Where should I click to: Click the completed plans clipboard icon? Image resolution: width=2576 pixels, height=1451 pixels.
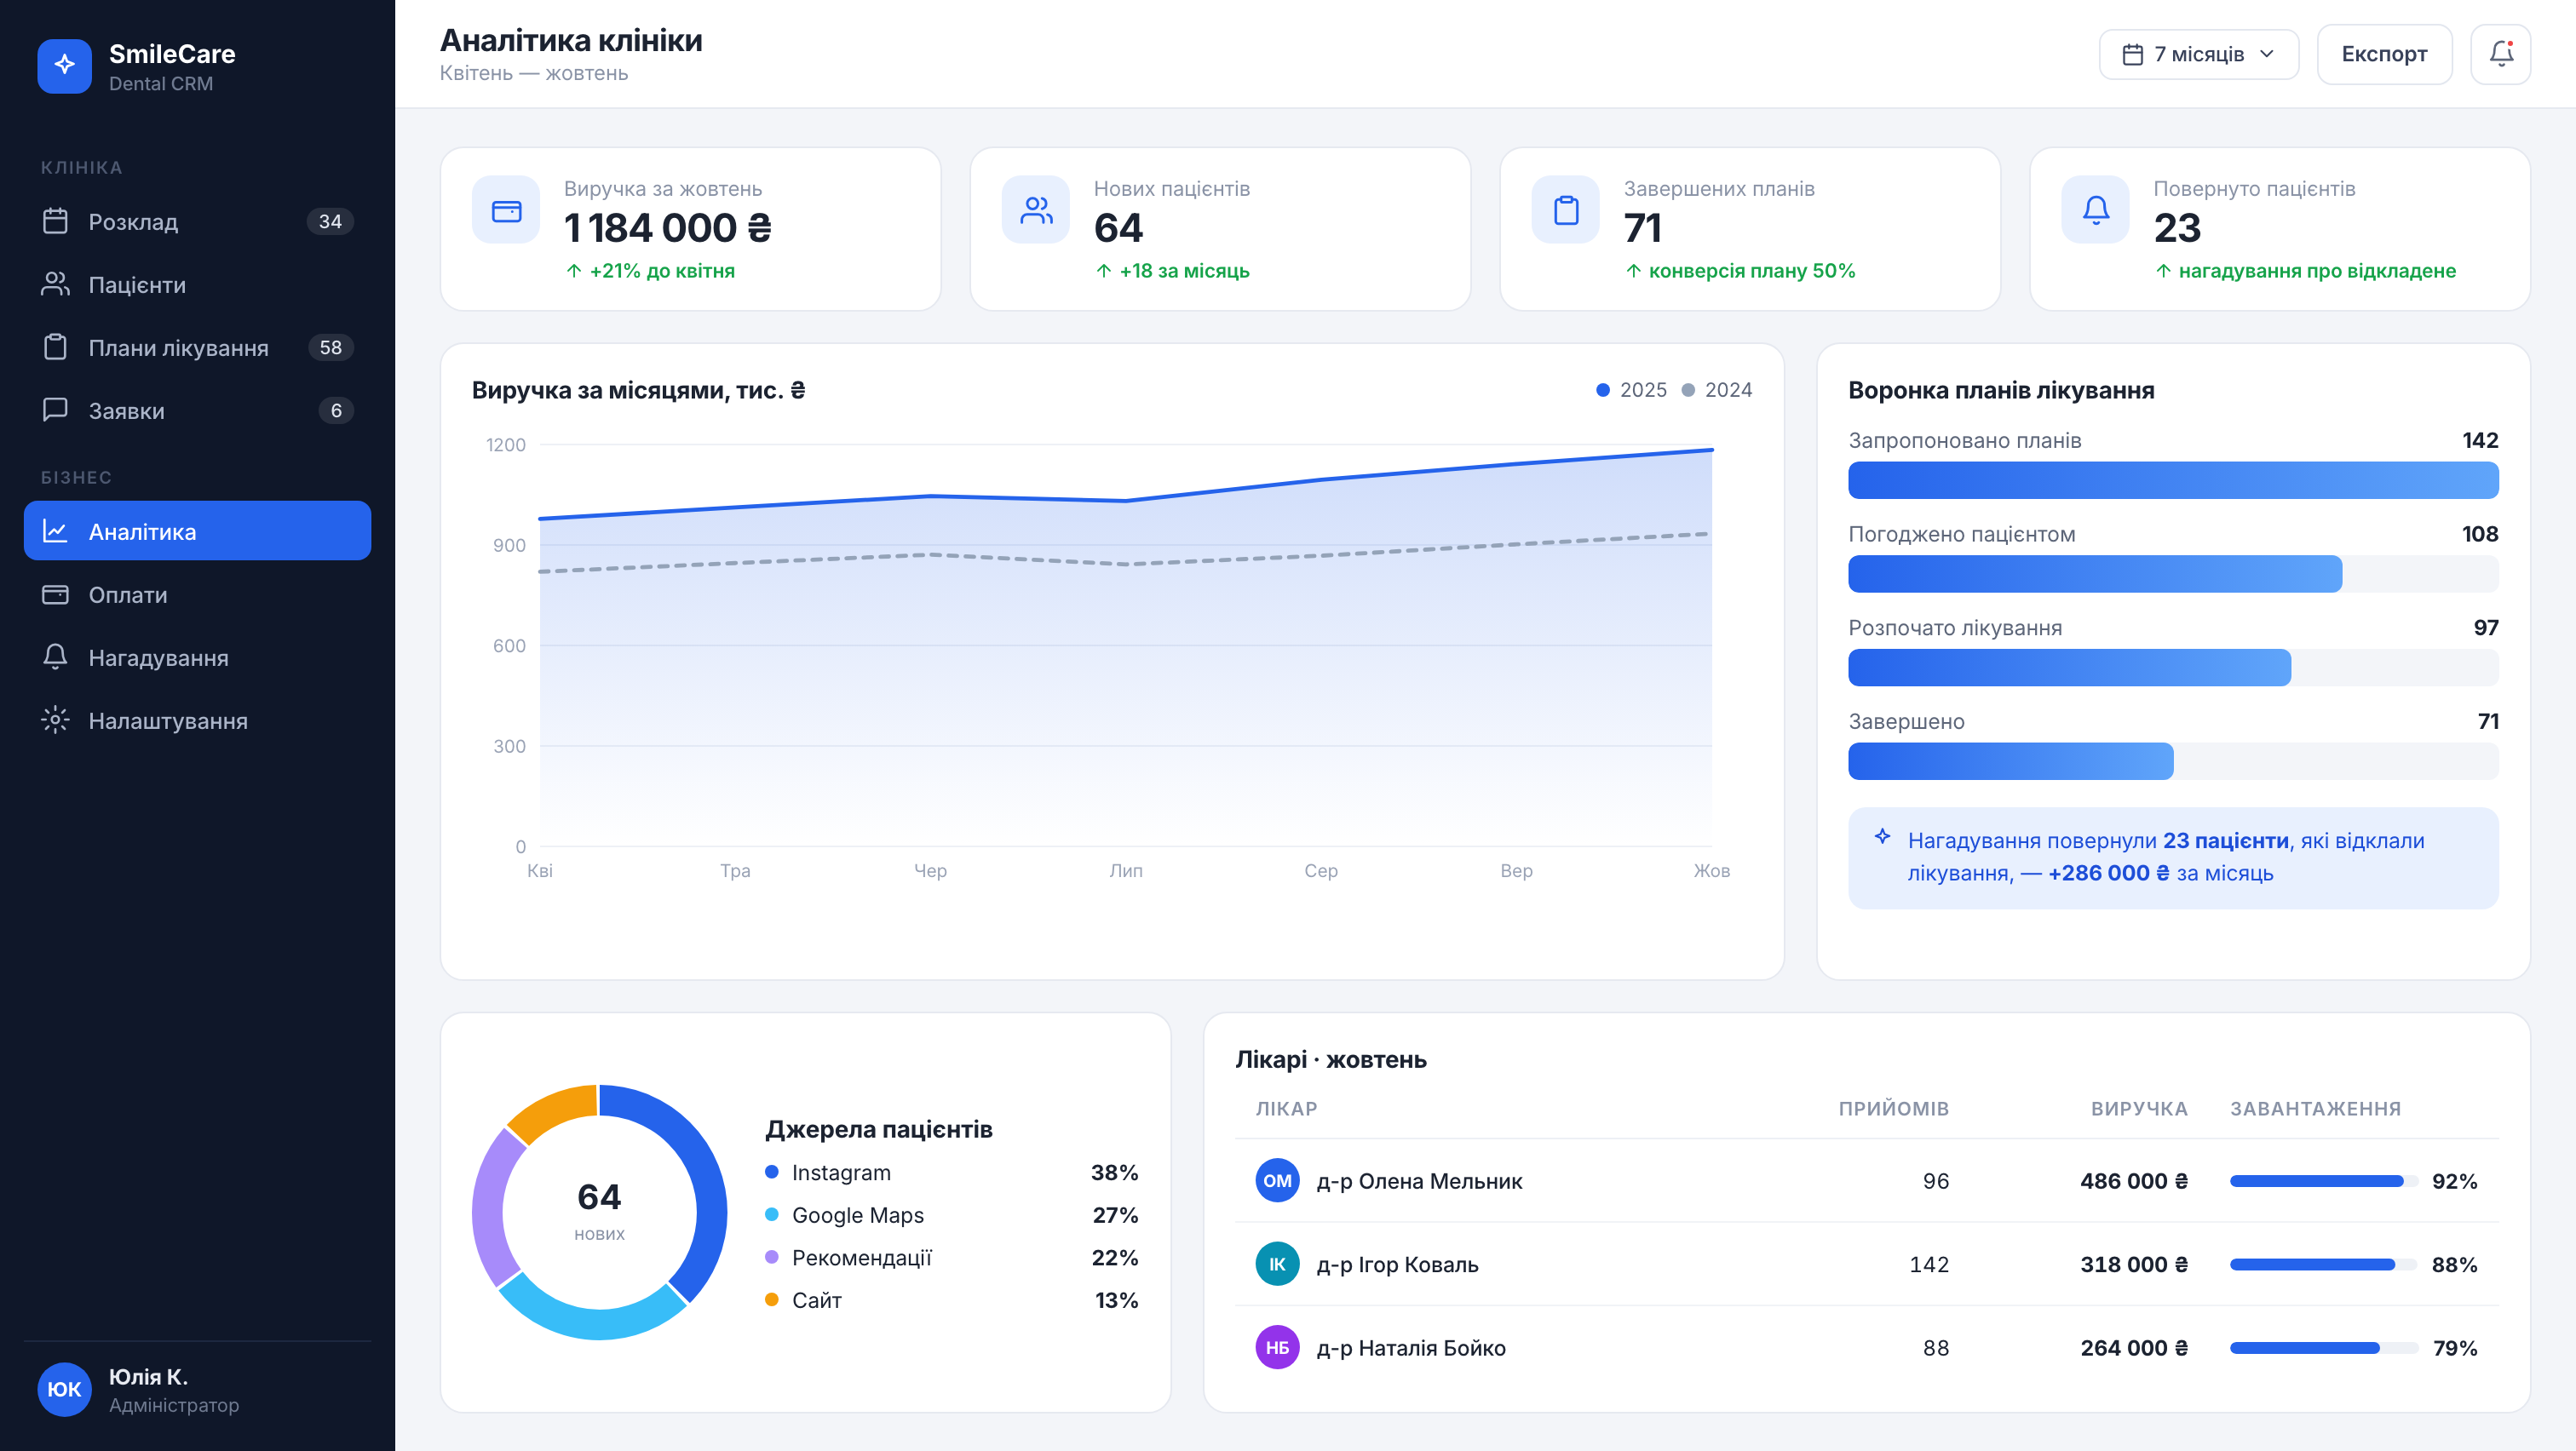(1566, 211)
